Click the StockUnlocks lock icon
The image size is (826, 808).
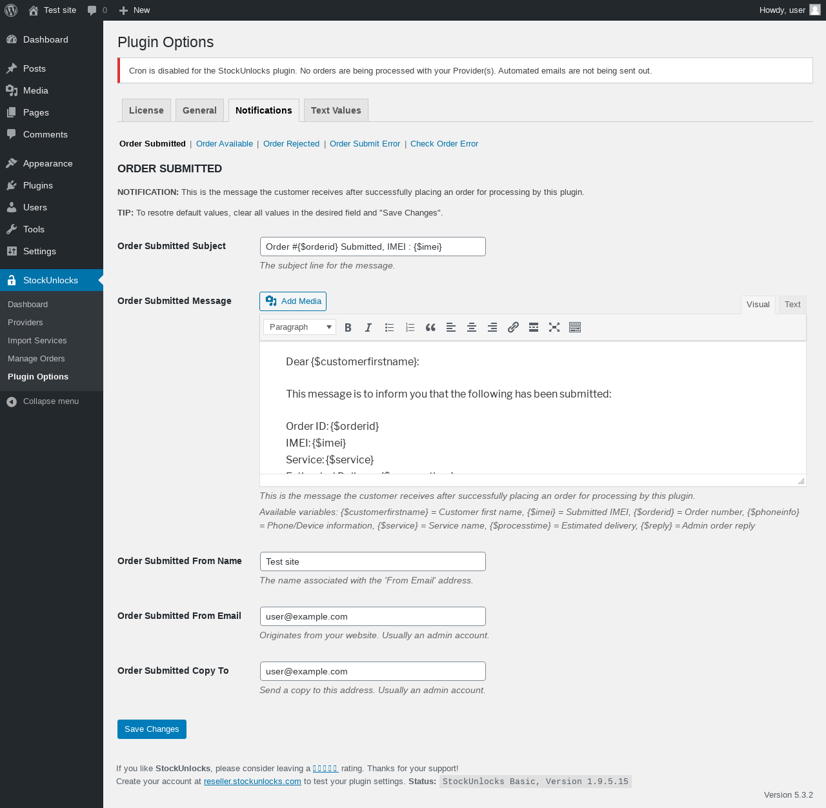pos(12,280)
